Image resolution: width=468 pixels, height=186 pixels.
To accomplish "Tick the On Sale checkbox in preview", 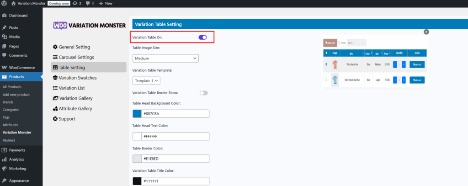I will click(340, 43).
